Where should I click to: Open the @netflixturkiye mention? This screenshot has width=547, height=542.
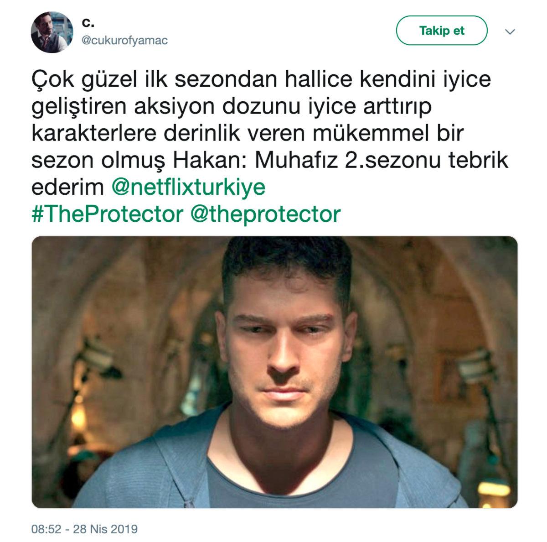(x=188, y=188)
